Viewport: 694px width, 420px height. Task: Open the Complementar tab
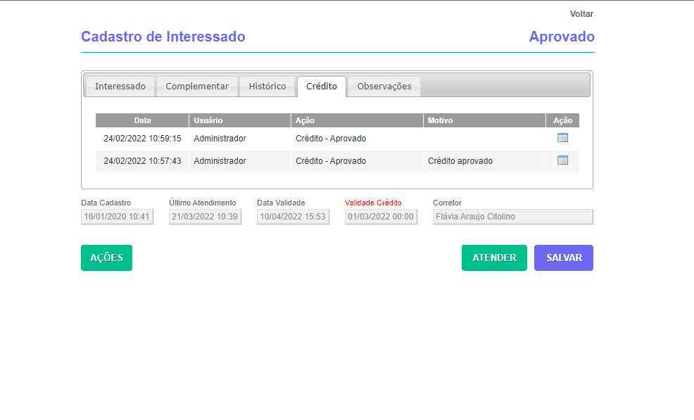[x=196, y=86]
